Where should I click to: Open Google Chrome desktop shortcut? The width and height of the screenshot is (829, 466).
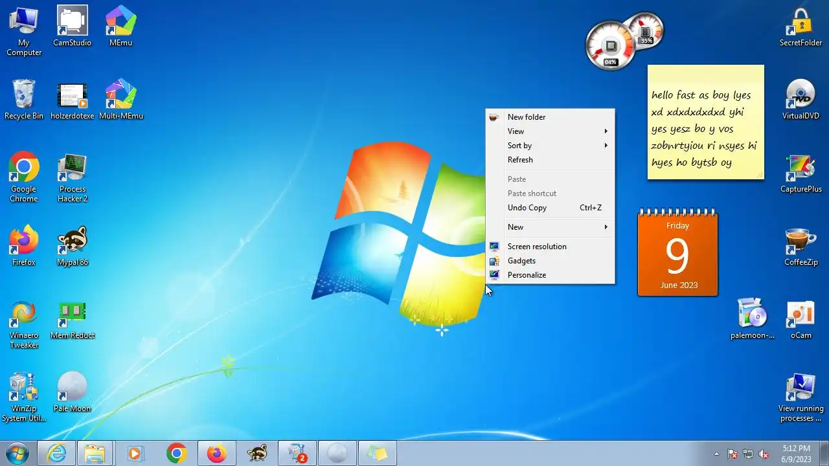(x=24, y=177)
